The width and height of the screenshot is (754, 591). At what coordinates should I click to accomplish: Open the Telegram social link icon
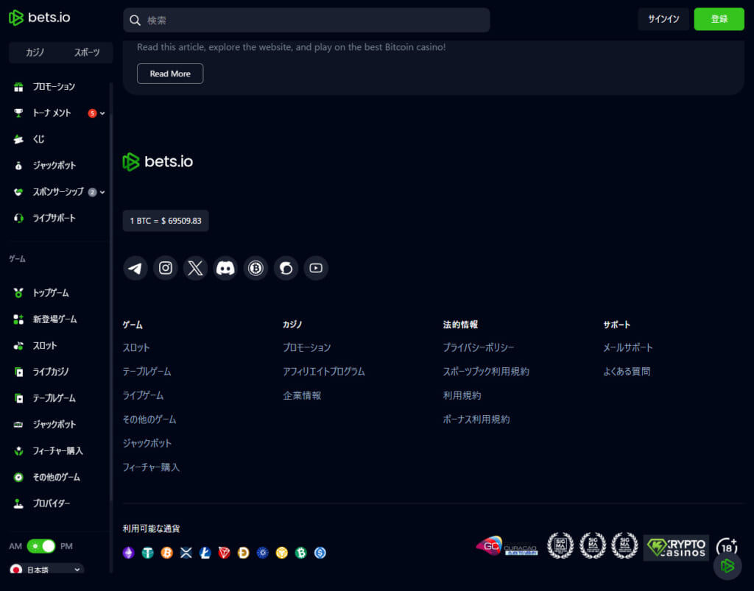(135, 268)
